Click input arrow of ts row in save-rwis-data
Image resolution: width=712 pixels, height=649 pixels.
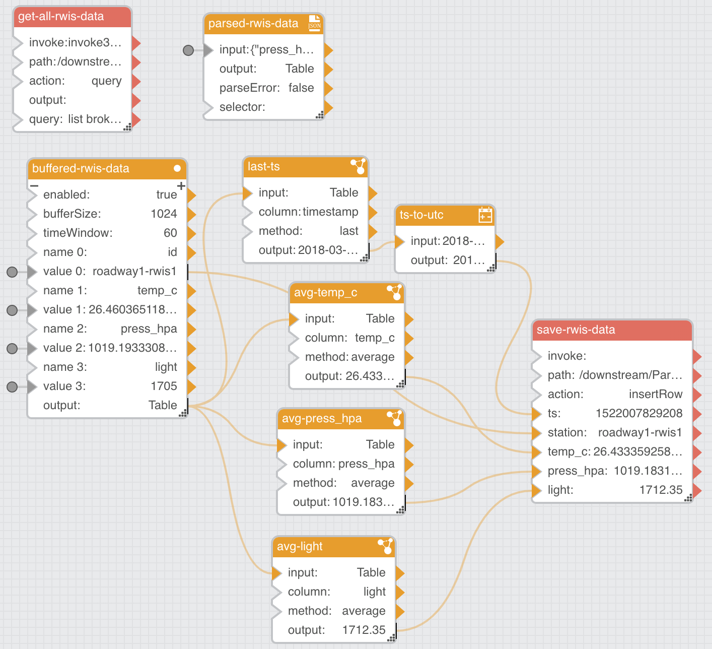pyautogui.click(x=537, y=414)
